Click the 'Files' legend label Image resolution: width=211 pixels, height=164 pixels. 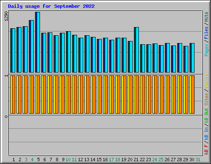(x=206, y=32)
